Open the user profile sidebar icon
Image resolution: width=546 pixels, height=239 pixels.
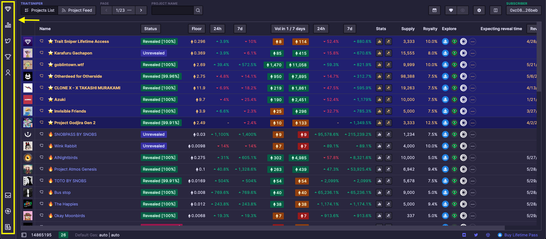click(x=8, y=72)
